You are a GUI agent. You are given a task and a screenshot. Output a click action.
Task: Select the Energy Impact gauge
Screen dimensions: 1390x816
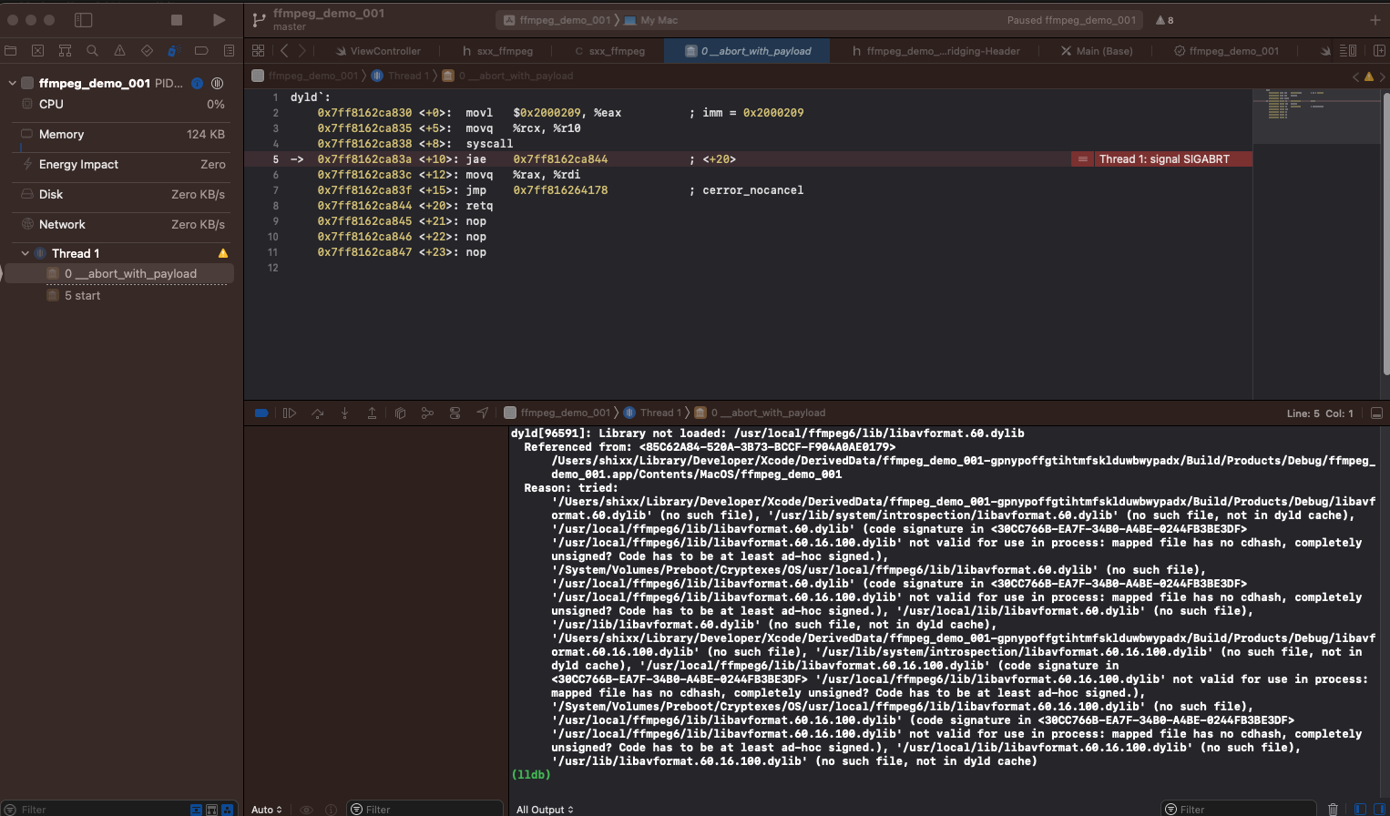[x=122, y=165]
